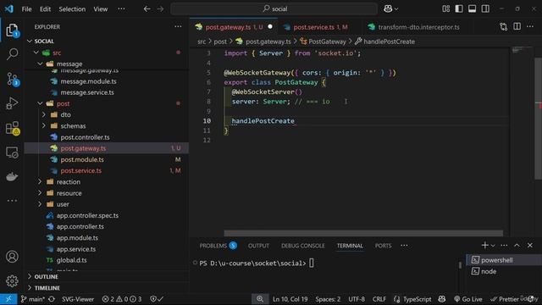Synchronize changes in status bar

[x=52, y=299]
